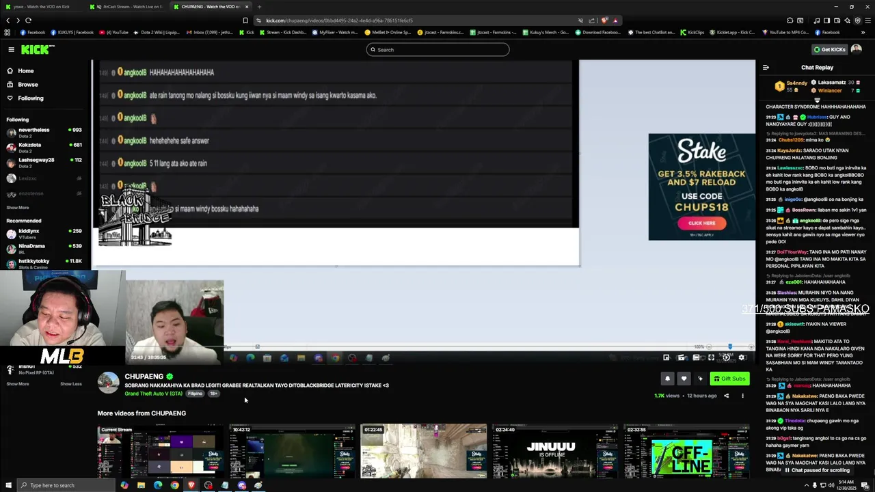Collapse the Chat Replay panel
This screenshot has height=492, width=875.
click(x=766, y=68)
